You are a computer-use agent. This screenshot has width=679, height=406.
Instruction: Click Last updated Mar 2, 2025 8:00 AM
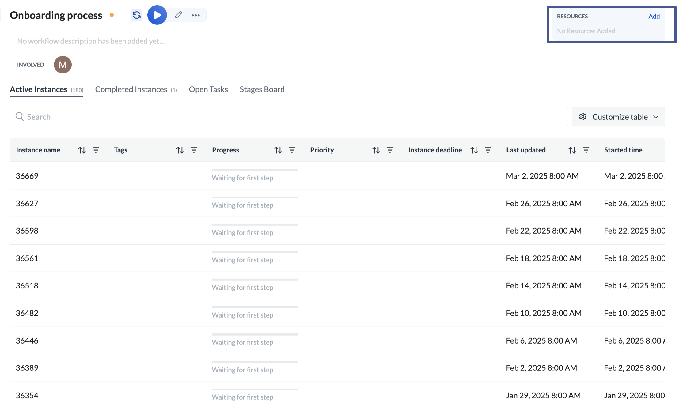pyautogui.click(x=542, y=176)
